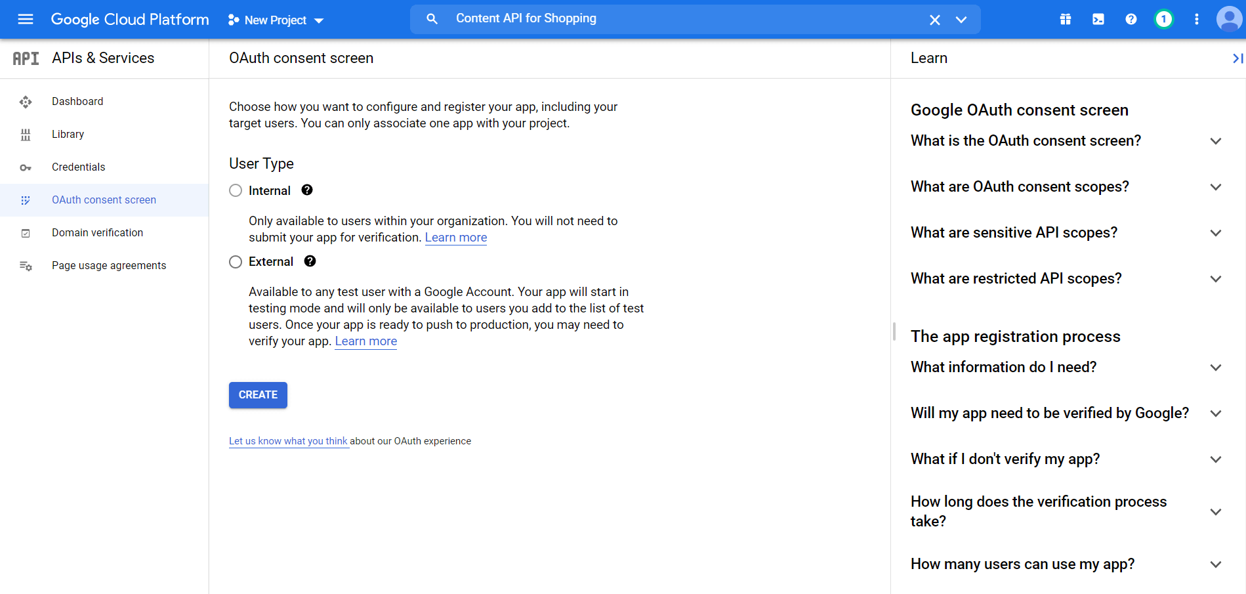1246x594 pixels.
Task: Click the Credentials key icon
Action: coord(26,167)
